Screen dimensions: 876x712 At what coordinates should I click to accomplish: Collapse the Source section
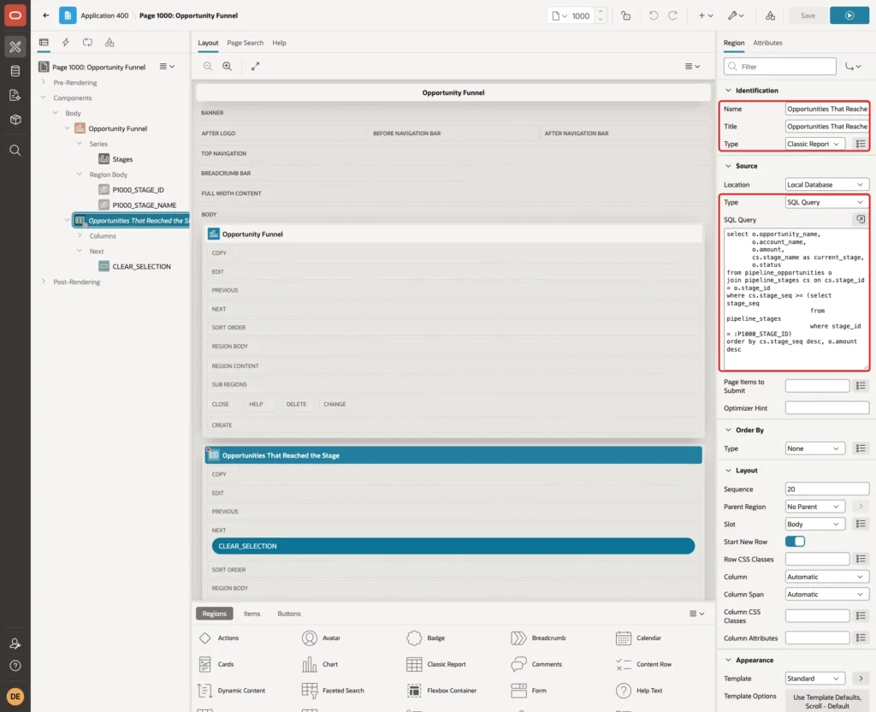728,166
